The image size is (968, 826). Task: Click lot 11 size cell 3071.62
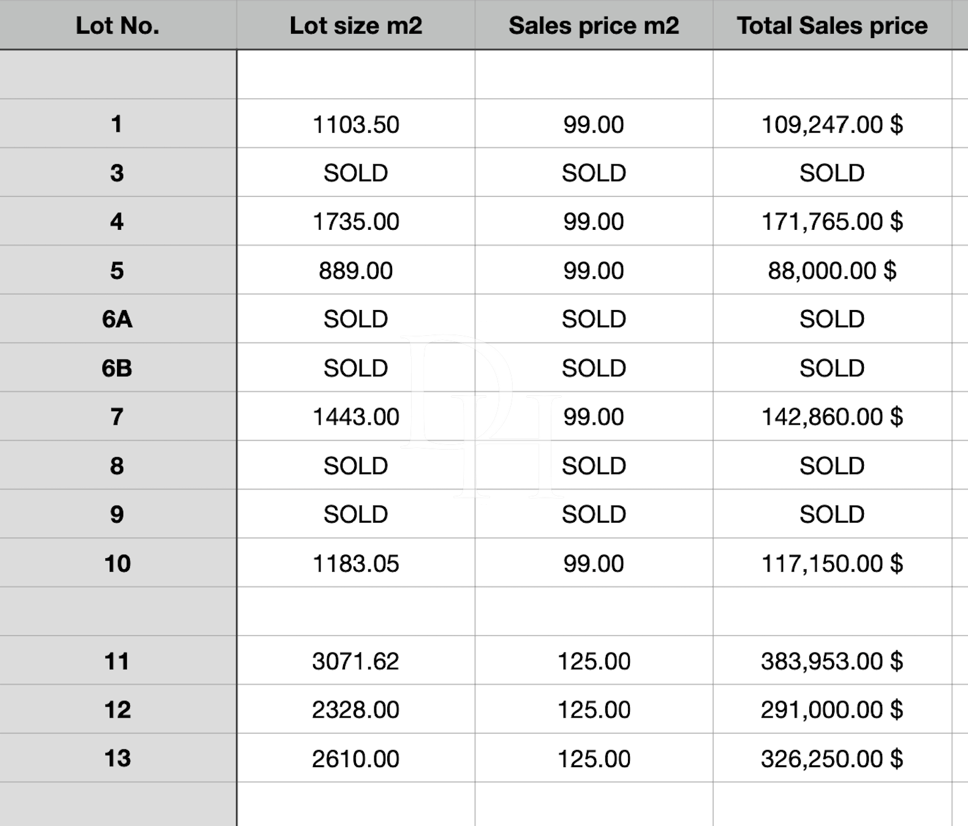click(x=355, y=661)
